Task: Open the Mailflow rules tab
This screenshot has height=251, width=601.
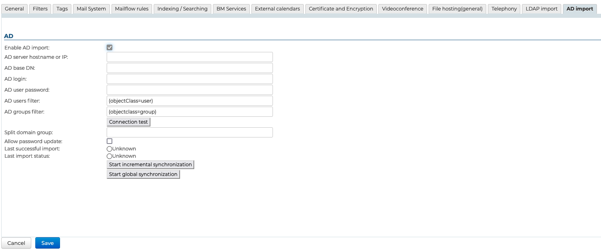Action: pyautogui.click(x=132, y=9)
